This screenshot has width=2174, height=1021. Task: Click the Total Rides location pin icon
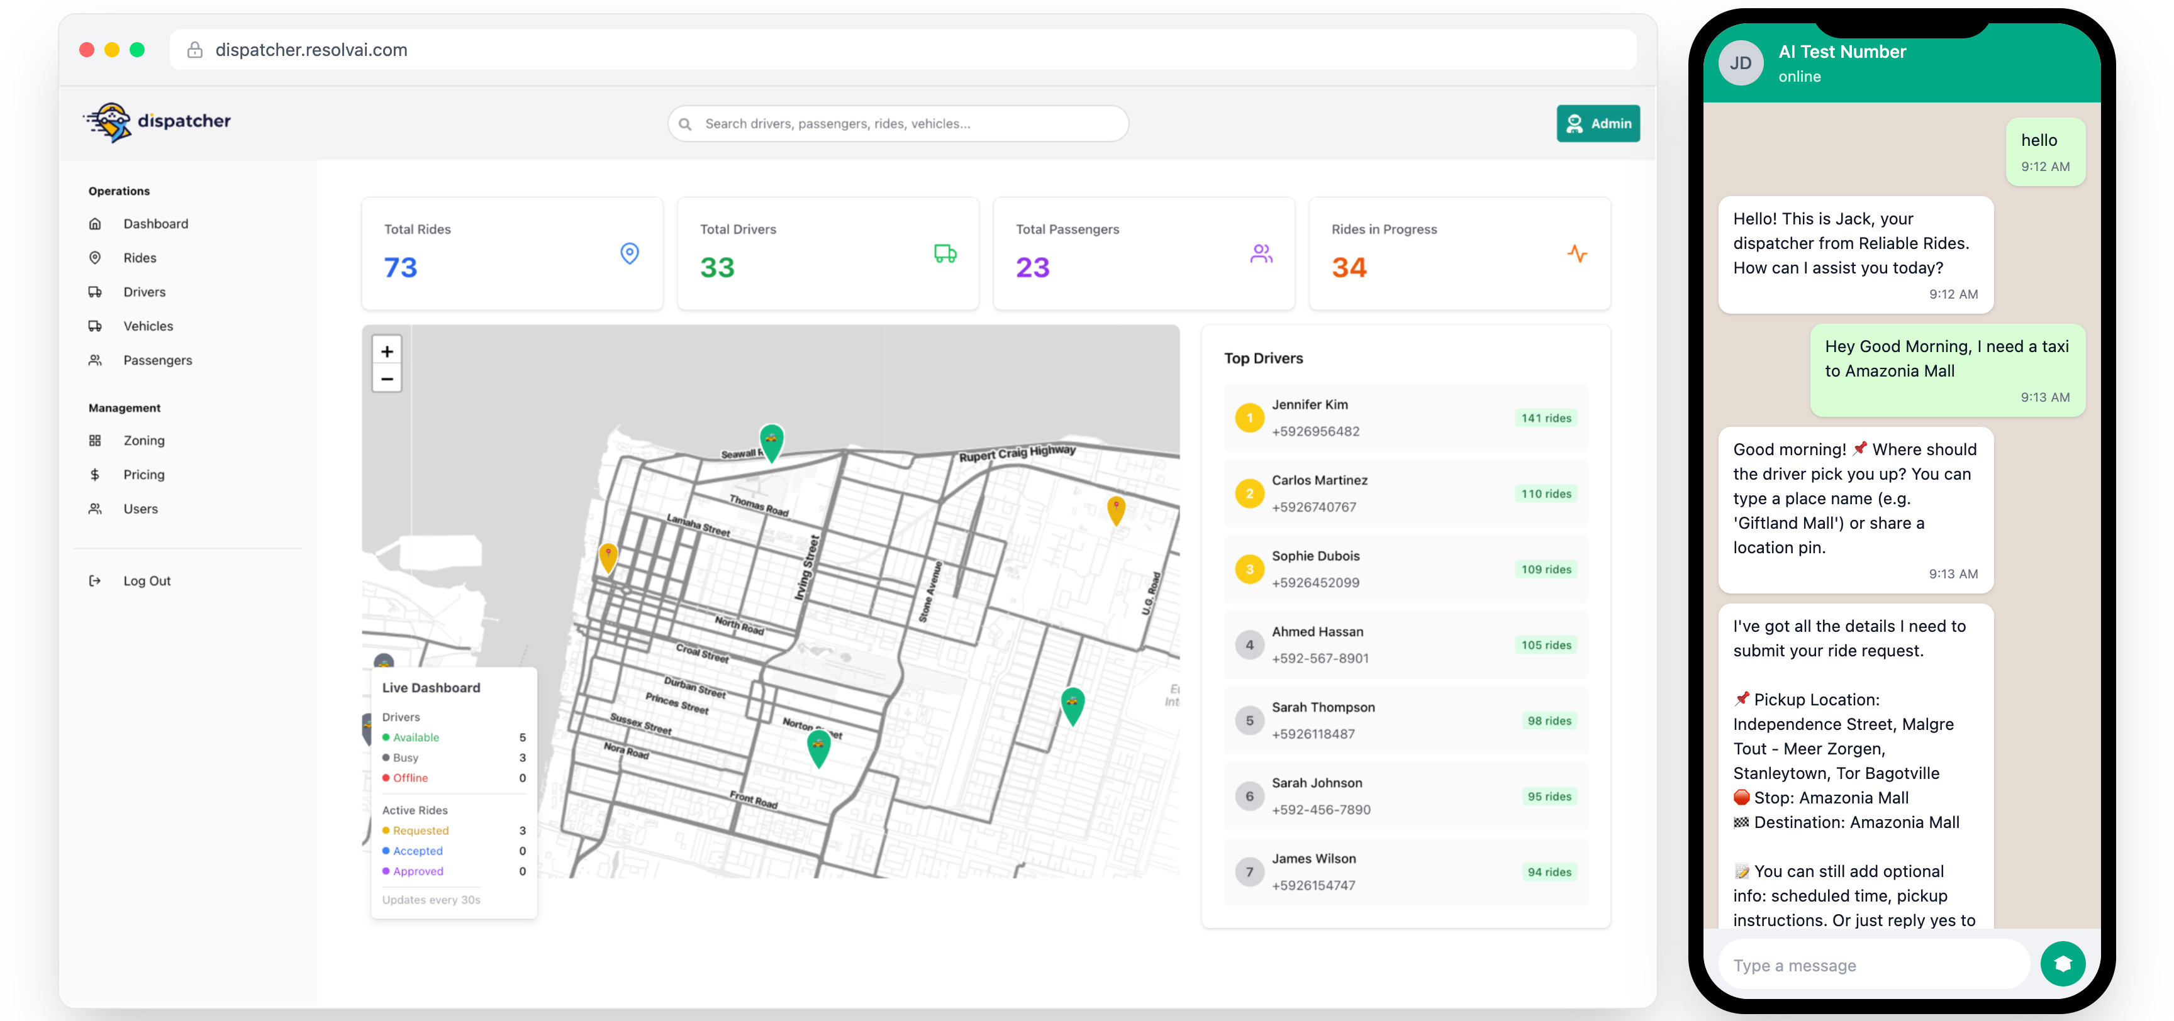click(629, 253)
